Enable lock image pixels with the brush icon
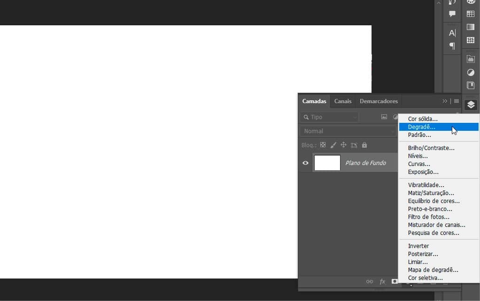Screen dimensions: 480x301 click(x=333, y=145)
